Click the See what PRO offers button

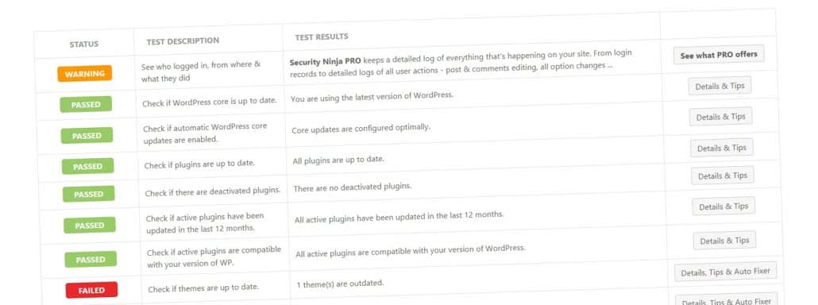(719, 54)
